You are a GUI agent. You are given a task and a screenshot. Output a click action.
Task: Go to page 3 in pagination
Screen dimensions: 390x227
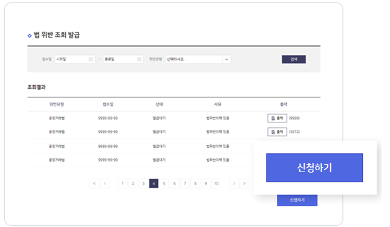pos(143,184)
